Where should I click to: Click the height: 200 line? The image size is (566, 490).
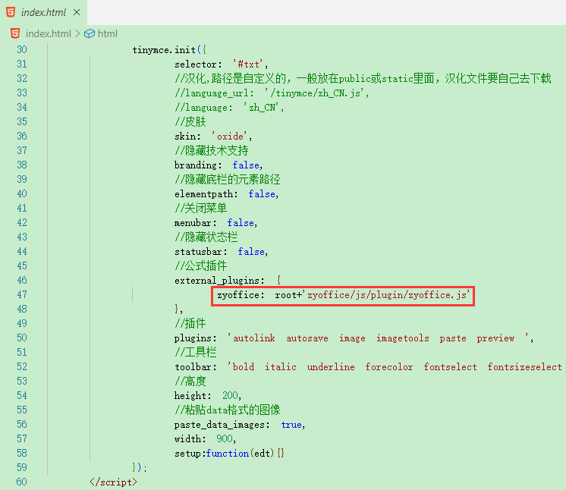pos(208,396)
